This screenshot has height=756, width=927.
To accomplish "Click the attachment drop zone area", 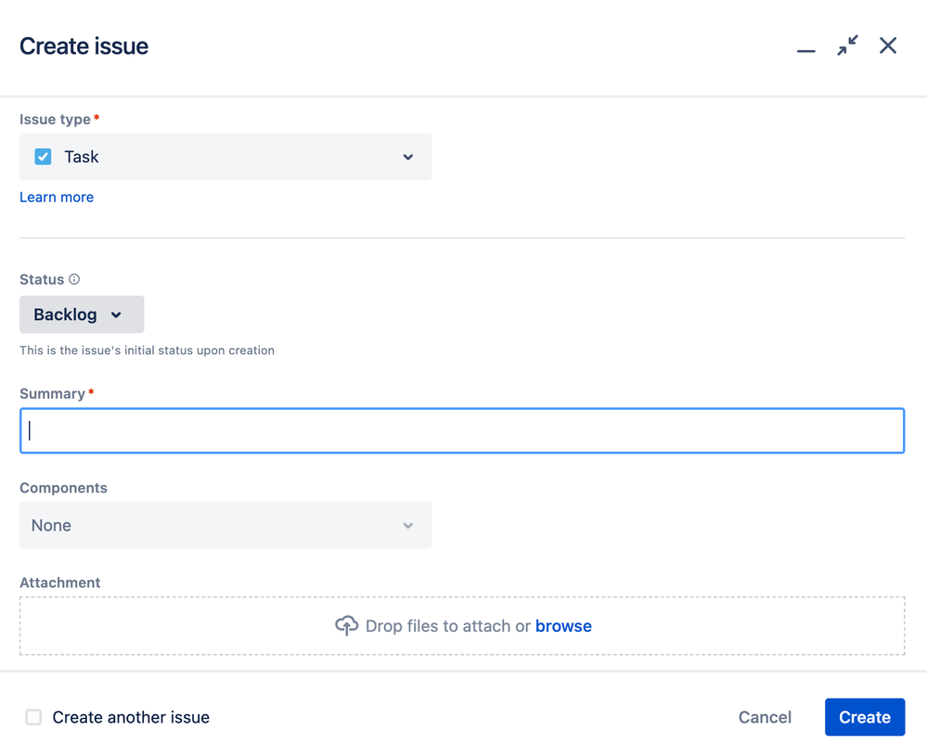I will click(x=462, y=626).
